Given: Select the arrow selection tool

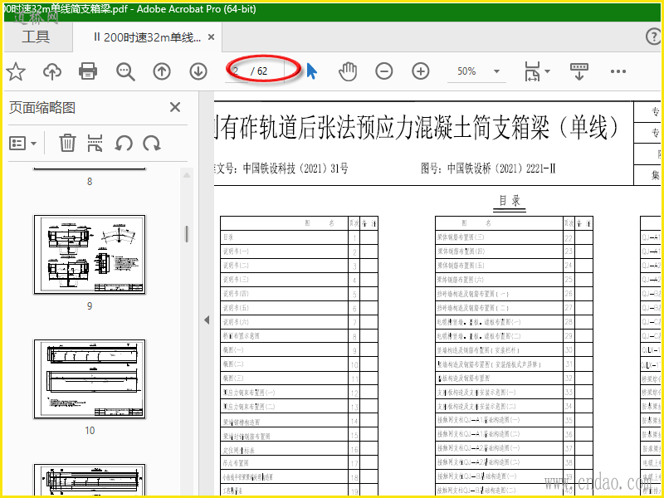Looking at the screenshot, I should click(312, 71).
